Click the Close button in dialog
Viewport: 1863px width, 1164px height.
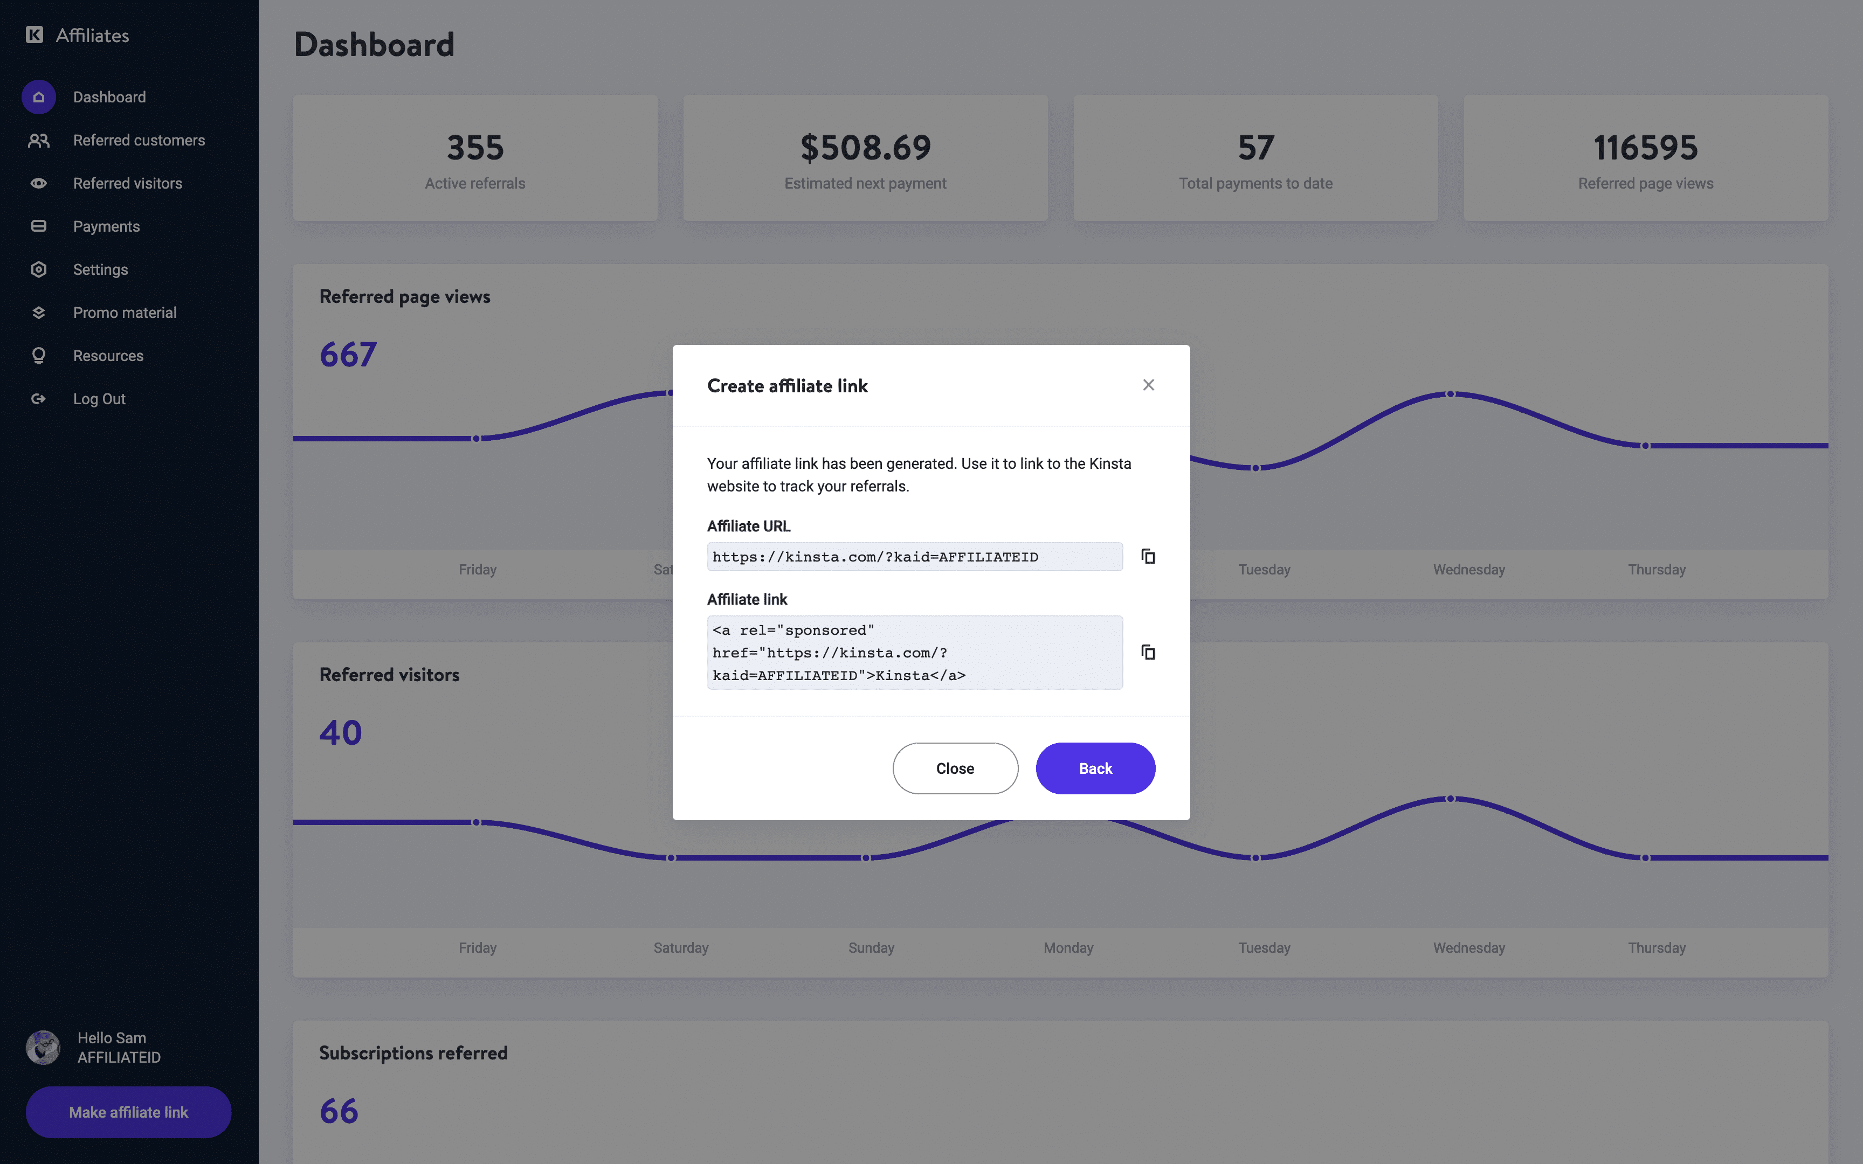[x=955, y=767]
